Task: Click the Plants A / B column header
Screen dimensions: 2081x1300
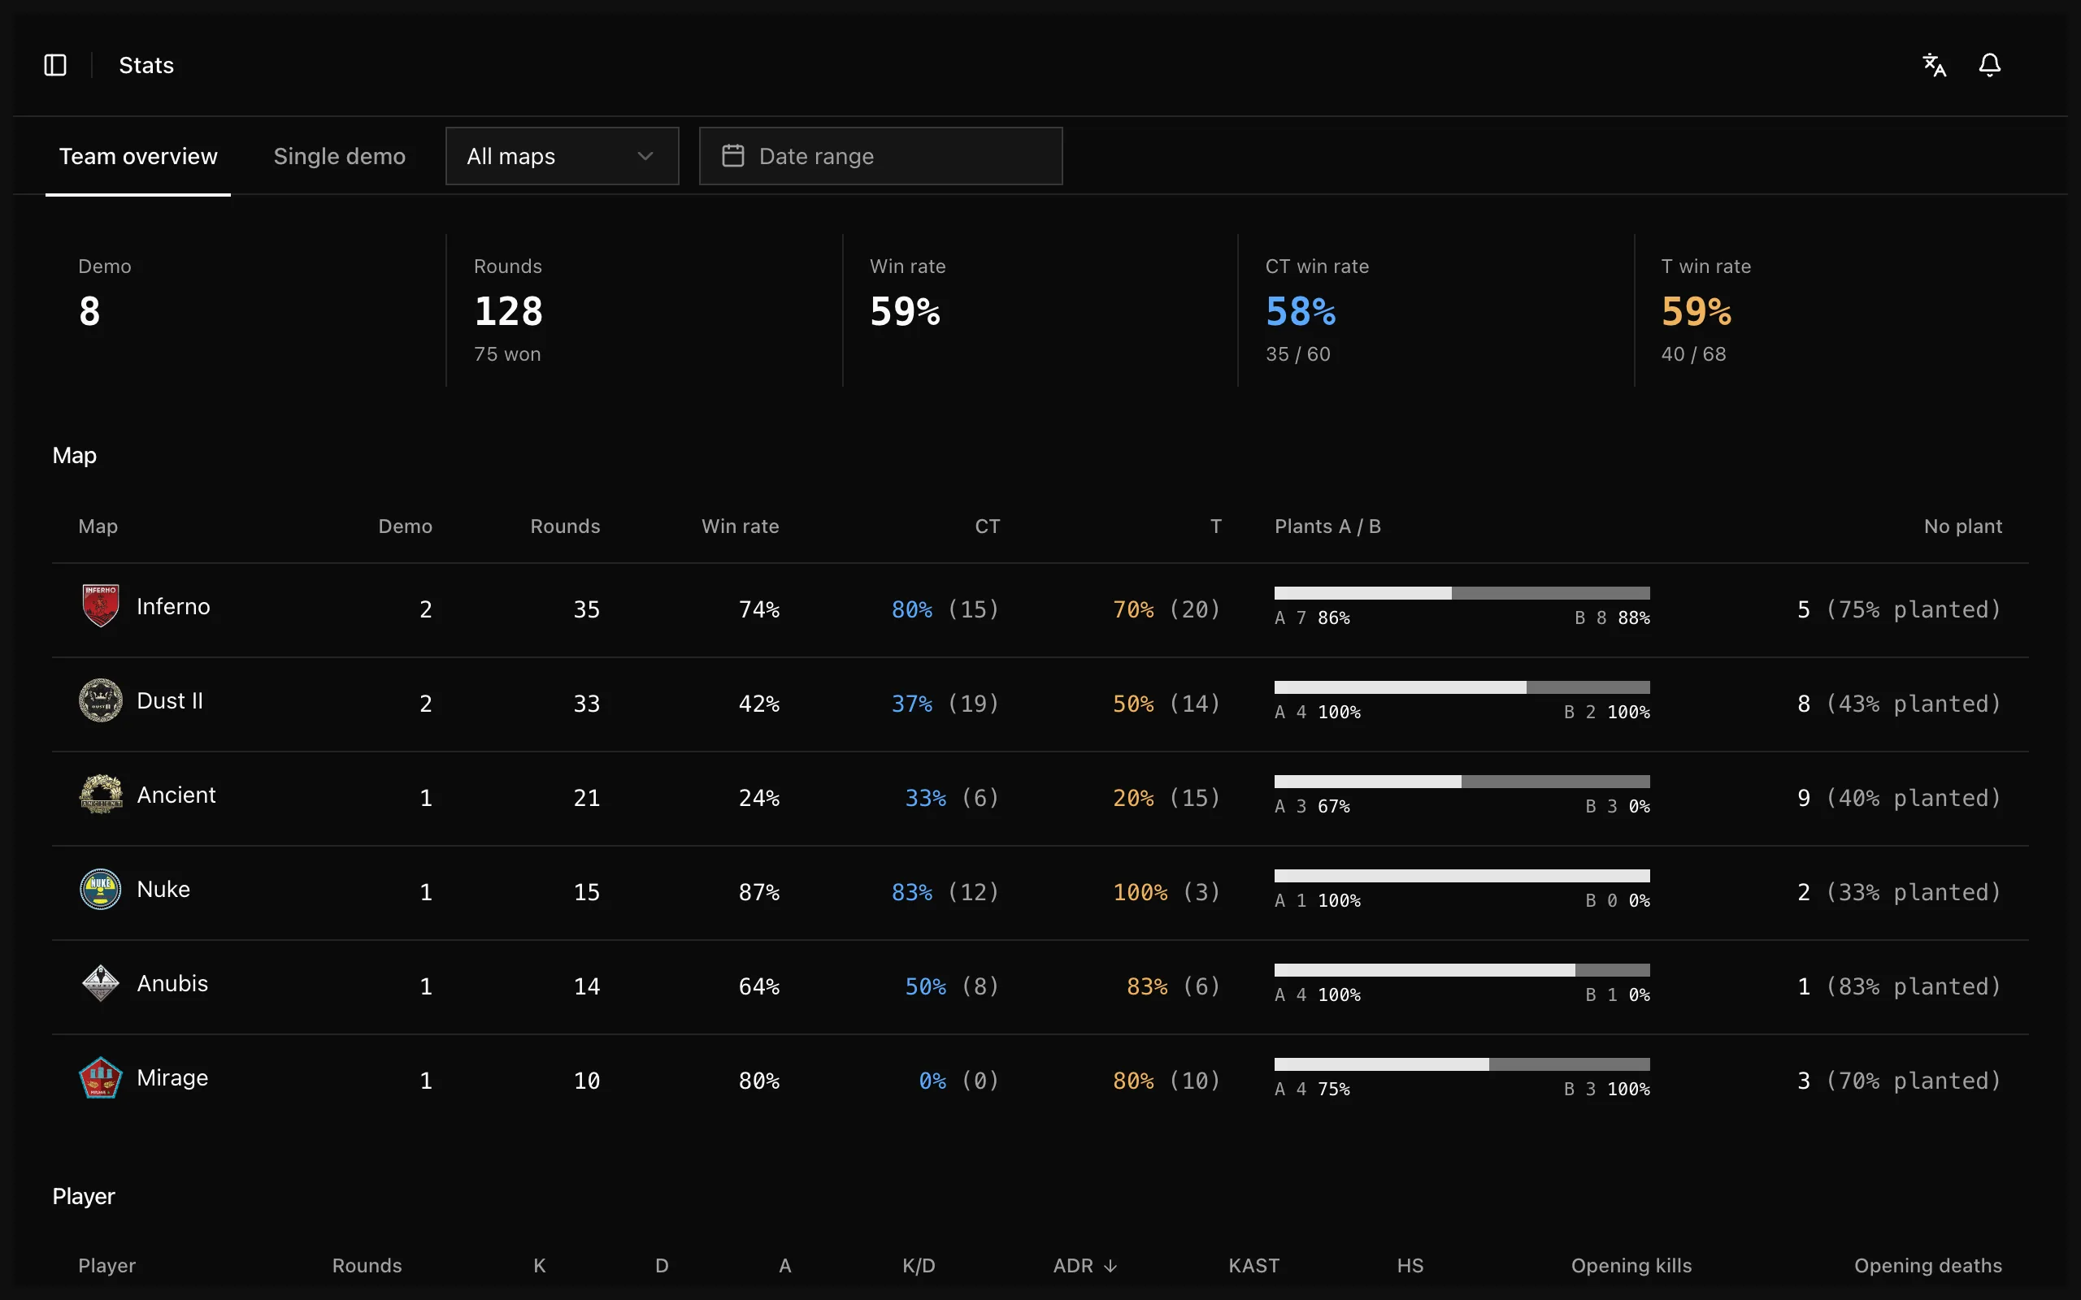Action: pyautogui.click(x=1327, y=526)
